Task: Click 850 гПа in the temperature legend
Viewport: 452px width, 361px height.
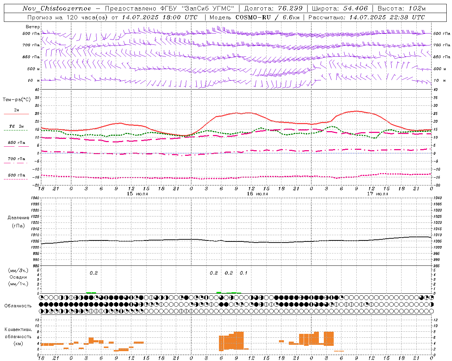Action: pyautogui.click(x=17, y=143)
